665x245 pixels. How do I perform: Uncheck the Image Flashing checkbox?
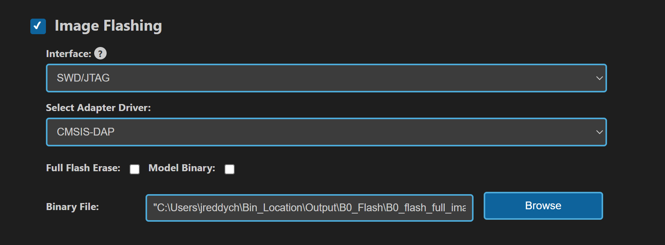click(x=38, y=26)
